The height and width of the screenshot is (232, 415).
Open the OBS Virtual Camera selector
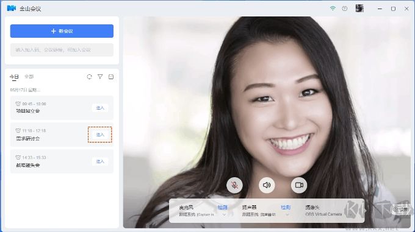[323, 214]
